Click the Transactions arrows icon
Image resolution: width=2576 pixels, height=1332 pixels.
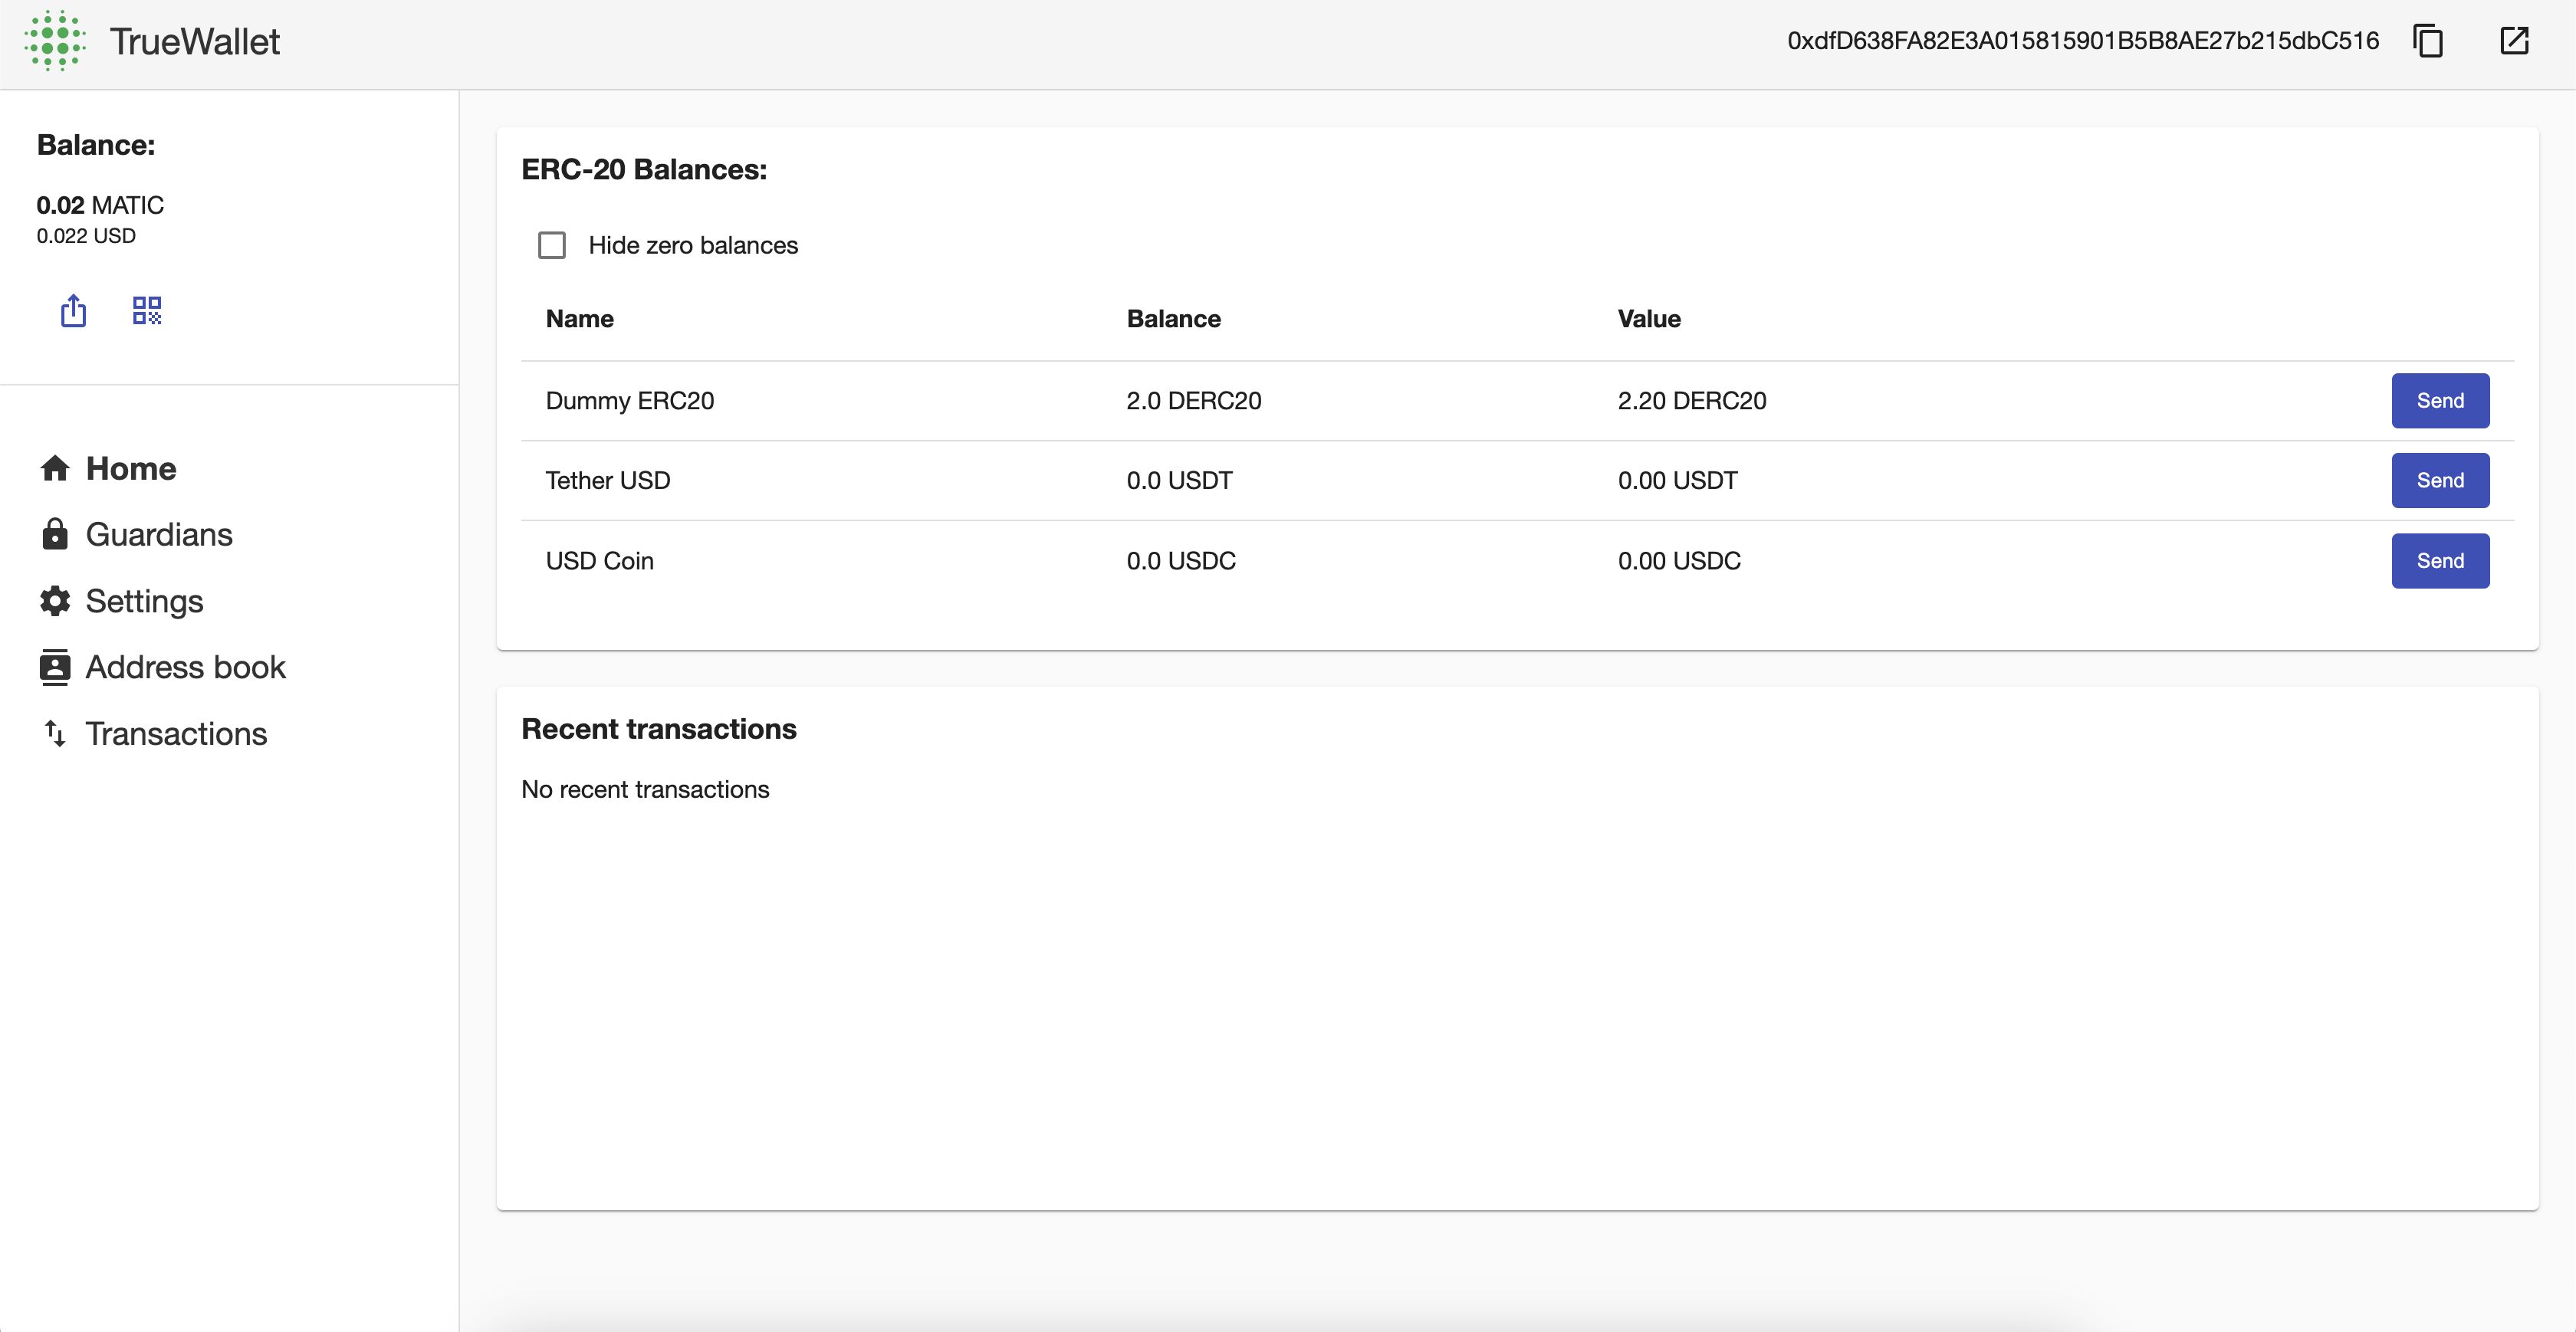pos(55,734)
